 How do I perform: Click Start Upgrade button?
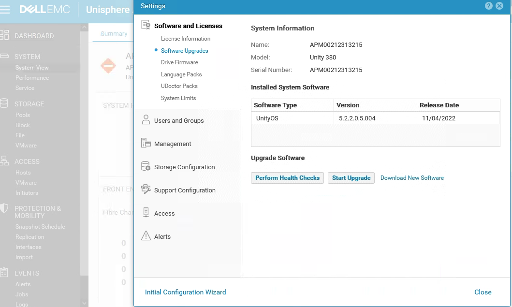click(x=351, y=177)
